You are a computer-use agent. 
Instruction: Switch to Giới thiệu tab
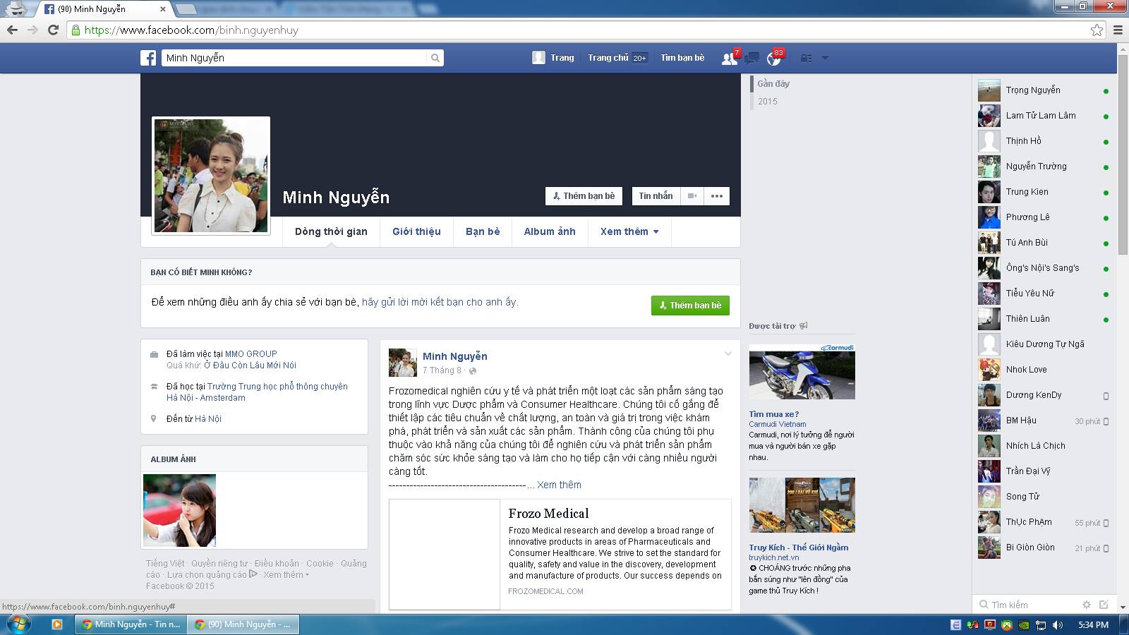416,231
